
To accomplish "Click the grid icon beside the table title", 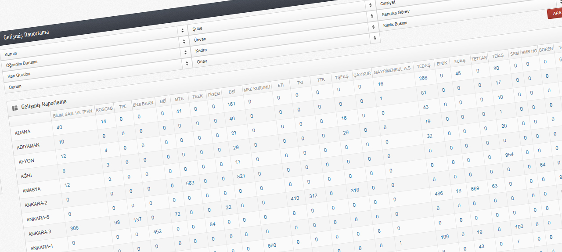I will point(15,108).
